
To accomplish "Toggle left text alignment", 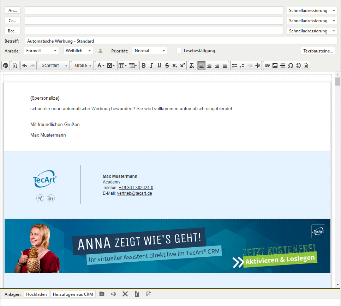I will tap(201, 65).
